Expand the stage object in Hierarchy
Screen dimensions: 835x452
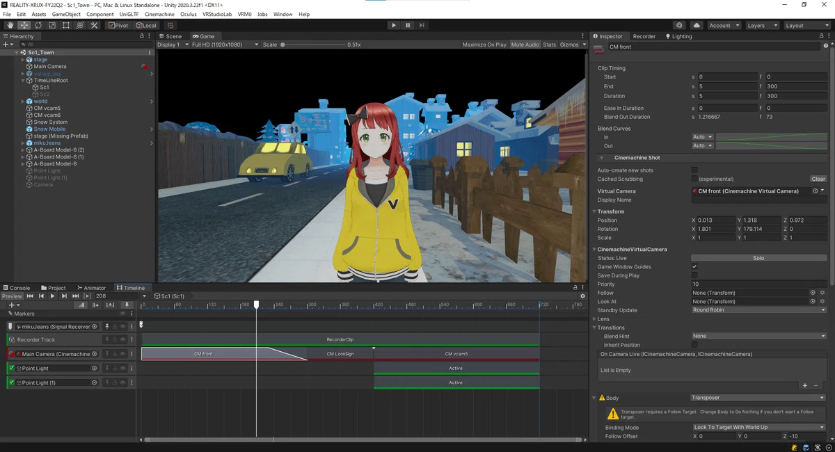pos(22,60)
